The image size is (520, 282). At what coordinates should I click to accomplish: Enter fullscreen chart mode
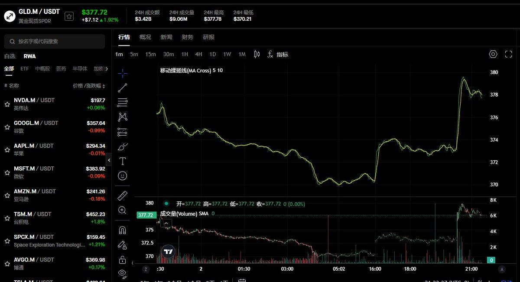point(509,54)
